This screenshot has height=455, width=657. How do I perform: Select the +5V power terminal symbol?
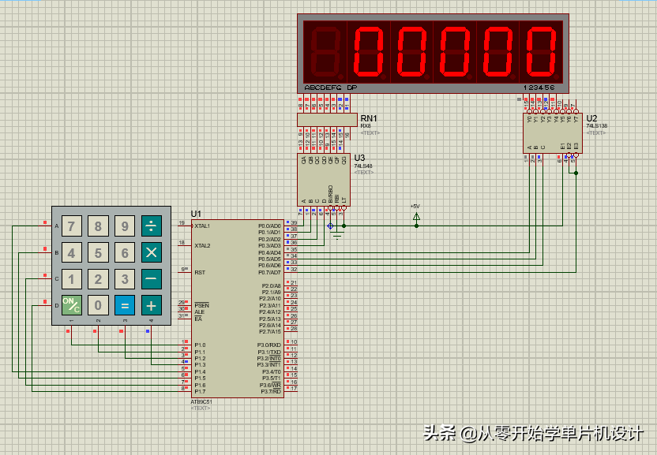[x=416, y=217]
